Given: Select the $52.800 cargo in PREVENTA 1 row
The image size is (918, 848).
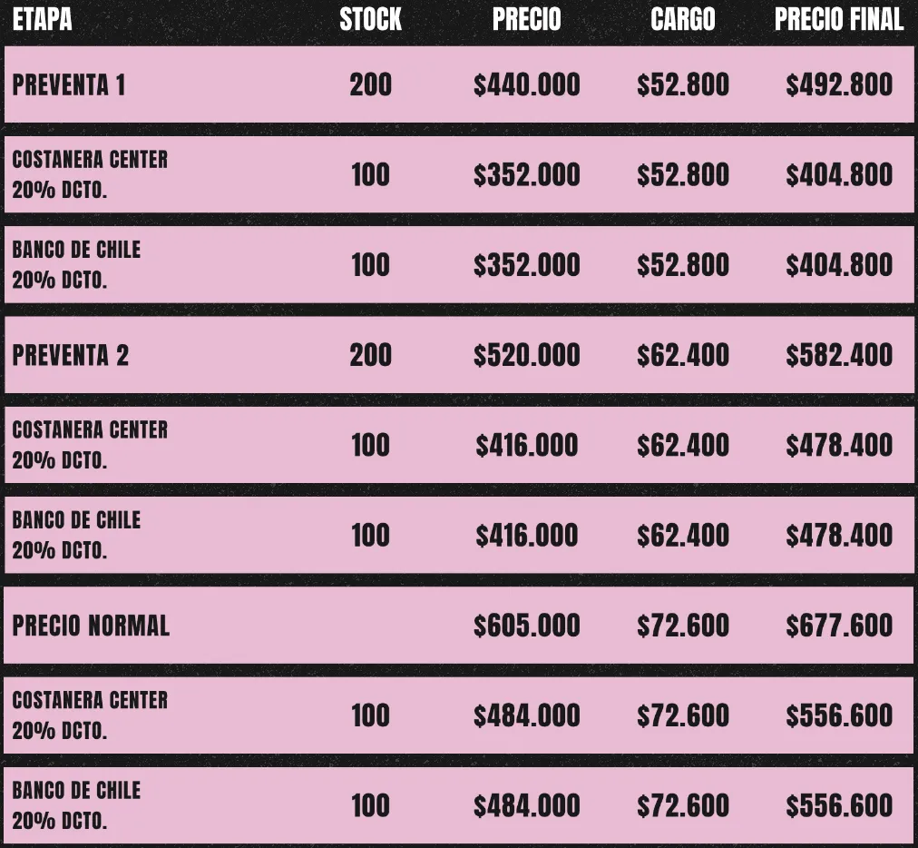Looking at the screenshot, I should pyautogui.click(x=682, y=85).
